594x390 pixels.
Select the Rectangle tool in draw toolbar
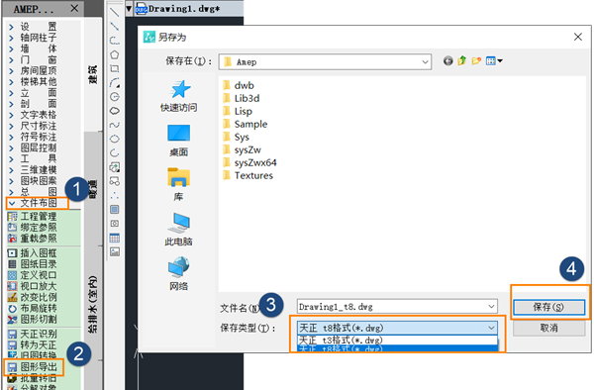115,68
